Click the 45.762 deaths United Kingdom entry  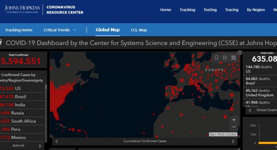(260, 93)
